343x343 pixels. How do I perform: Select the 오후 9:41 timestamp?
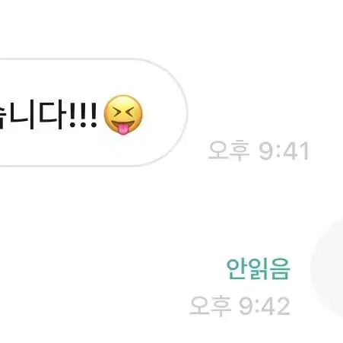tap(258, 151)
